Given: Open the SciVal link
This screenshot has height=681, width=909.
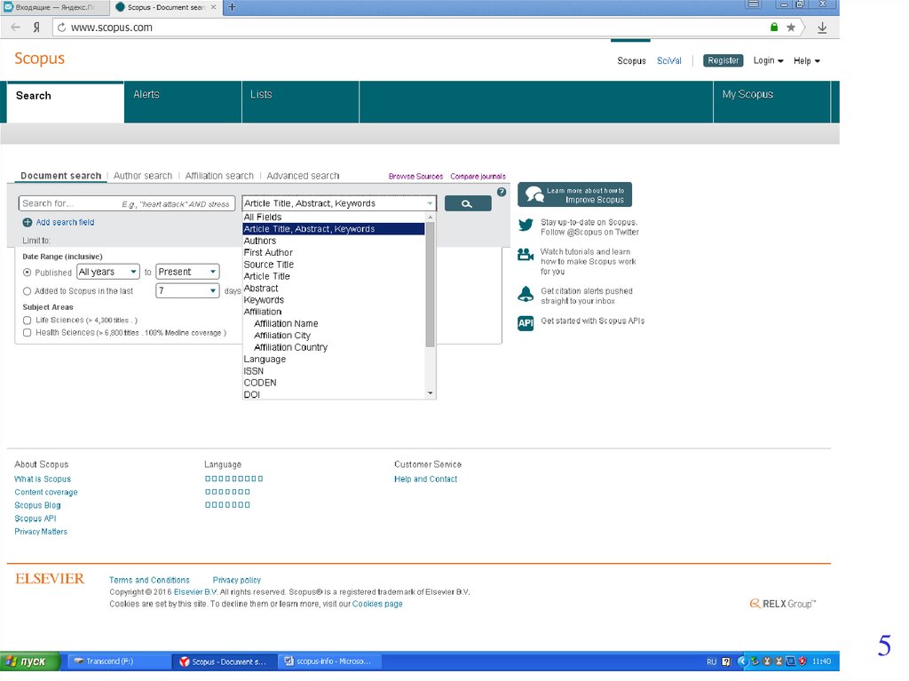Looking at the screenshot, I should point(669,60).
